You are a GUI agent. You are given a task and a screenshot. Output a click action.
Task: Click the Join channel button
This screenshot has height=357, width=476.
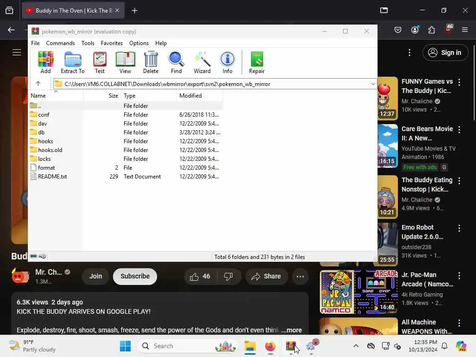coord(95,276)
